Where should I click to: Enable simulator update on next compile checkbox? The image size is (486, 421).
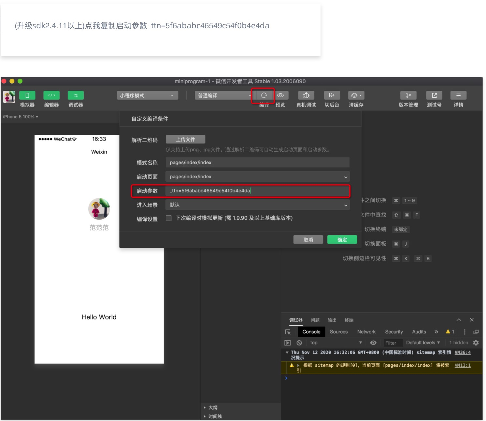[x=169, y=218]
